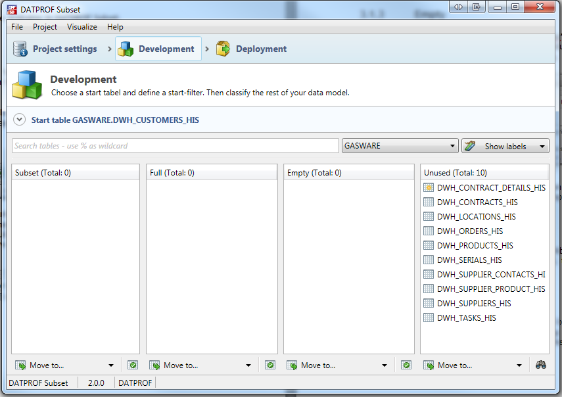
Task: Click the Deployment step icon
Action: [x=223, y=49]
